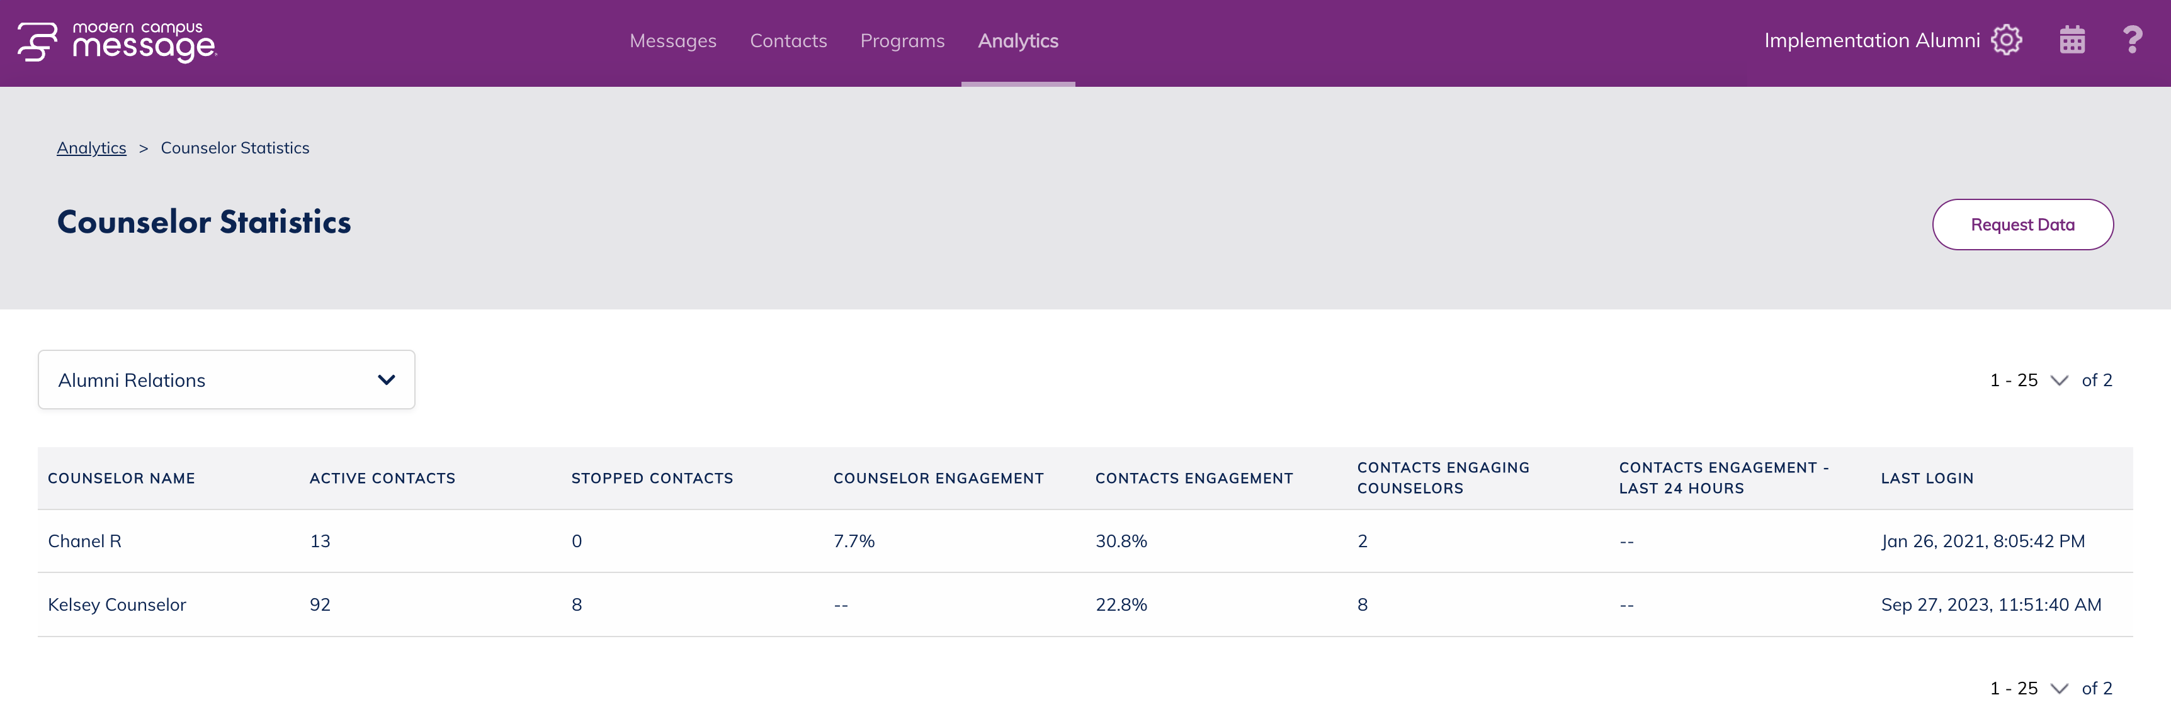
Task: Click the Last Login column header
Action: click(x=1927, y=478)
